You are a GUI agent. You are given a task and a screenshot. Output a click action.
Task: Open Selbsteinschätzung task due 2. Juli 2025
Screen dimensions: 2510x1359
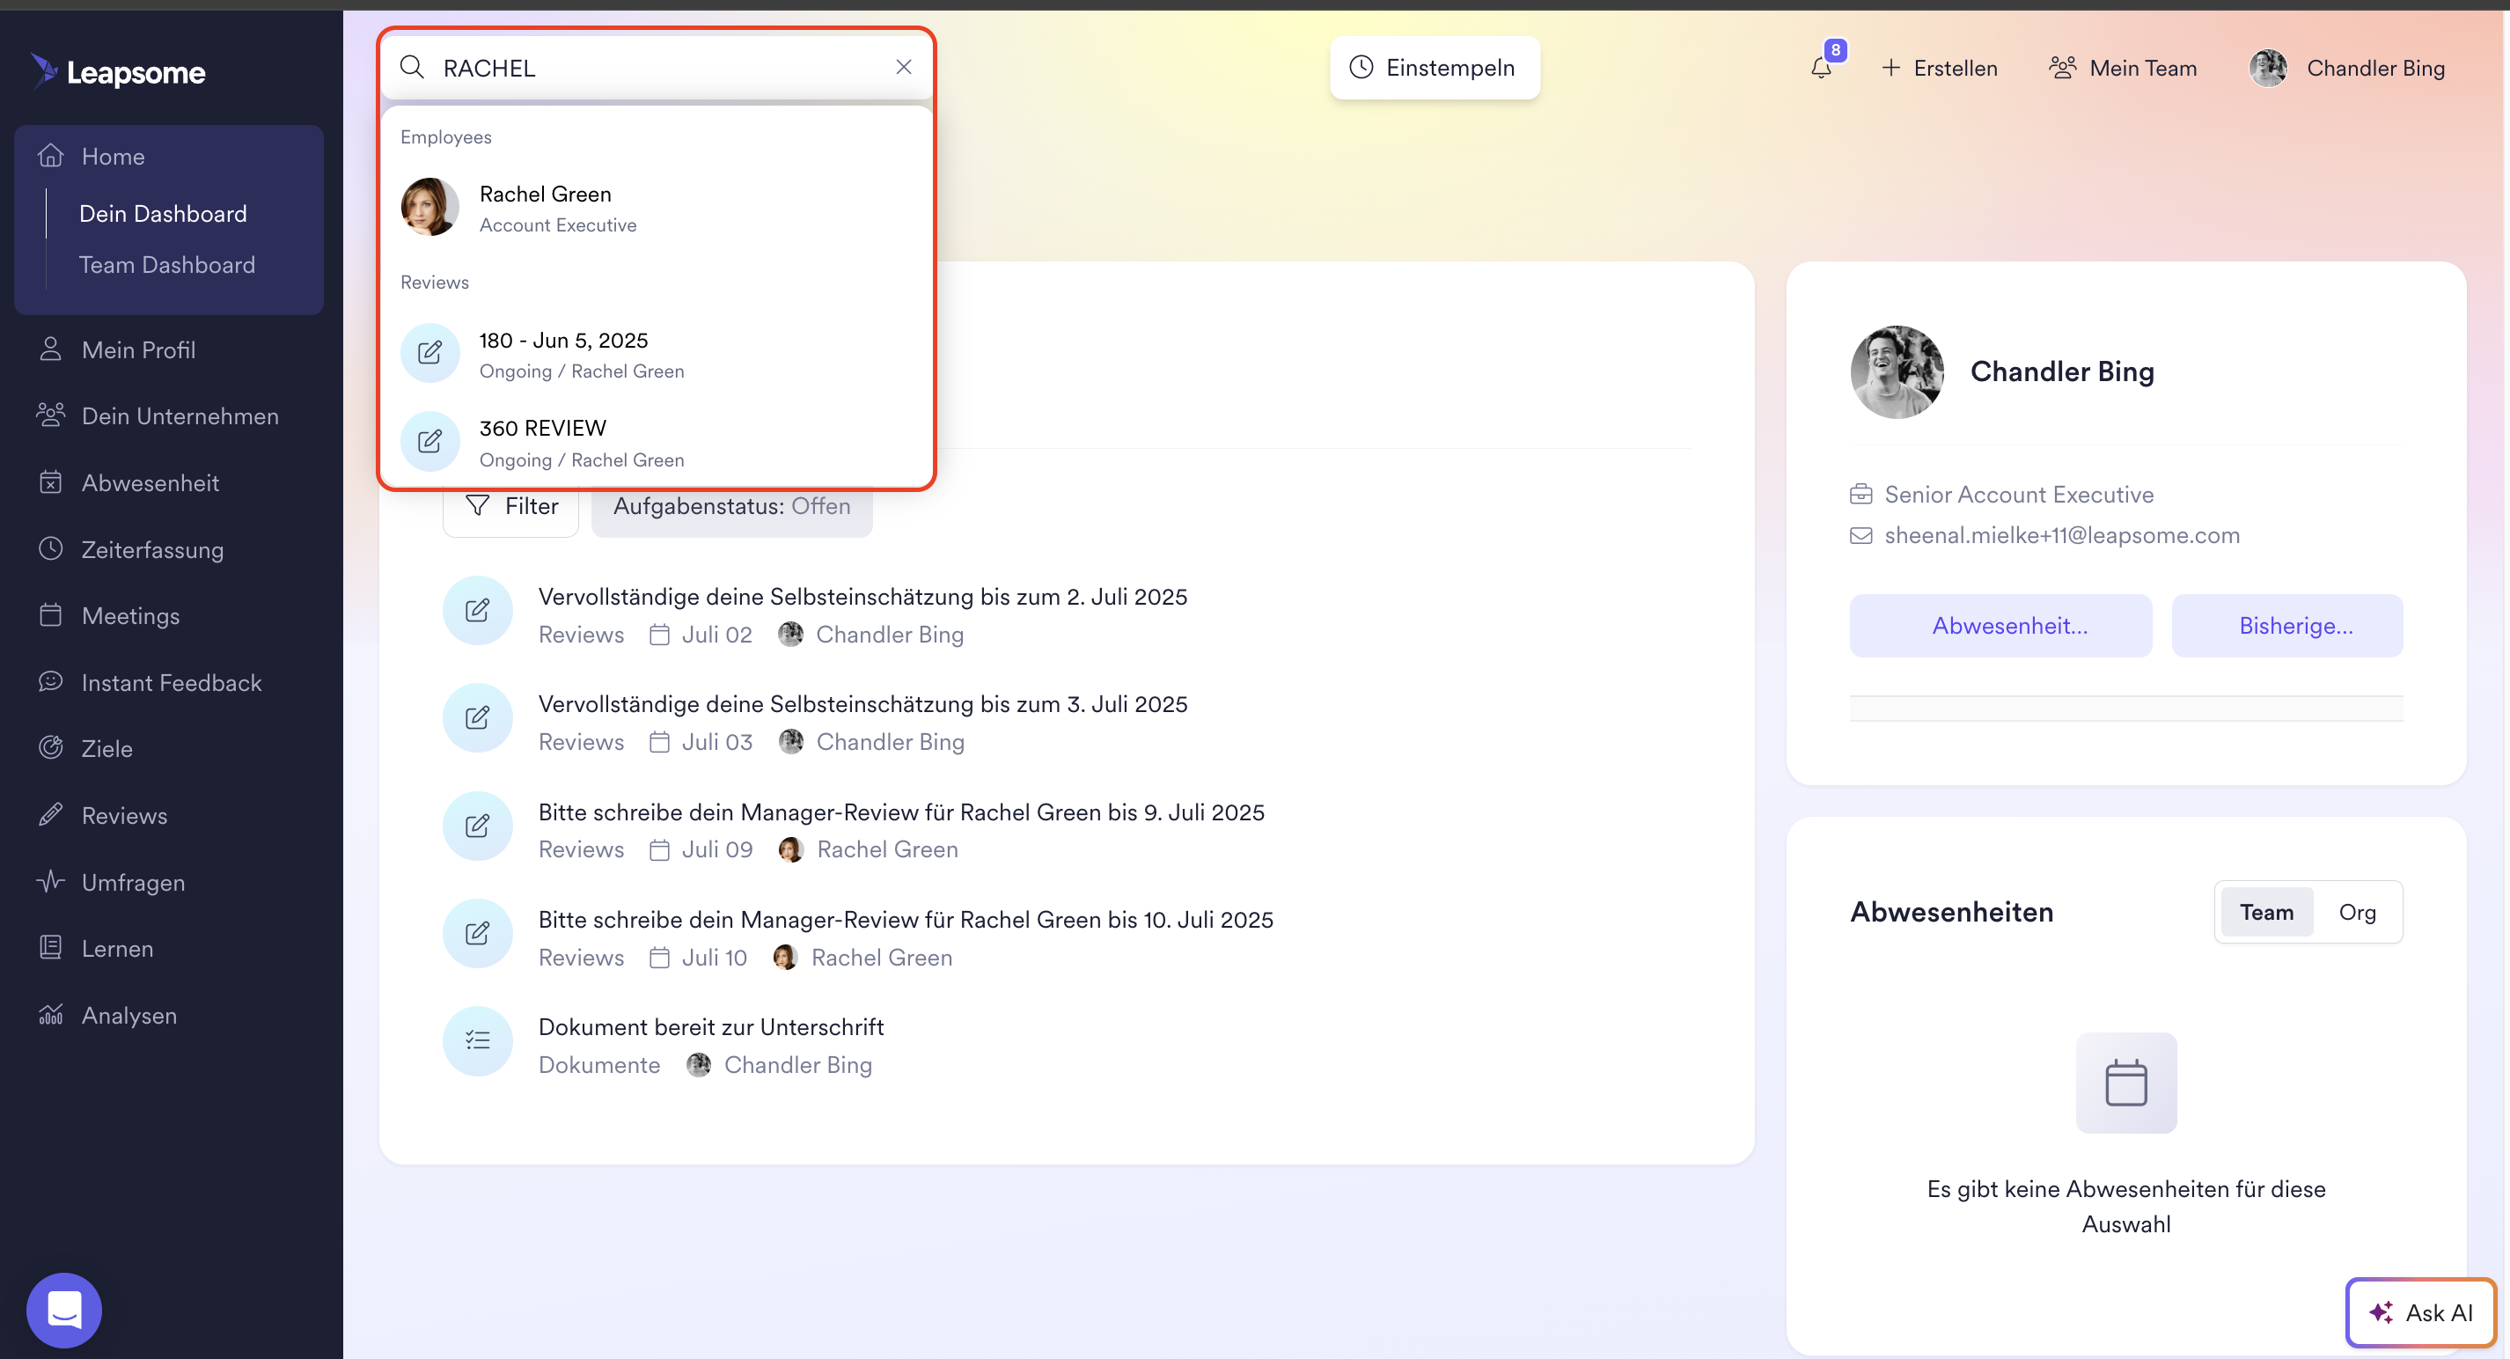click(862, 596)
